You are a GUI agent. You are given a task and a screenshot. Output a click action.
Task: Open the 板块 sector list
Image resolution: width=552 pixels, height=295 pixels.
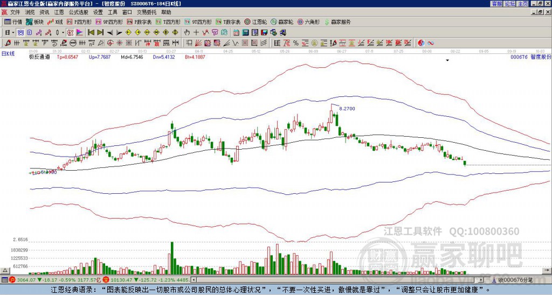34,22
